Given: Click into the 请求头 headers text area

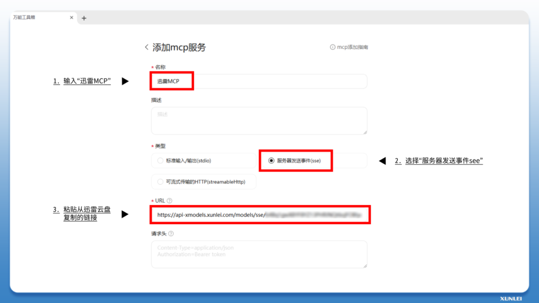Looking at the screenshot, I should coord(259,254).
